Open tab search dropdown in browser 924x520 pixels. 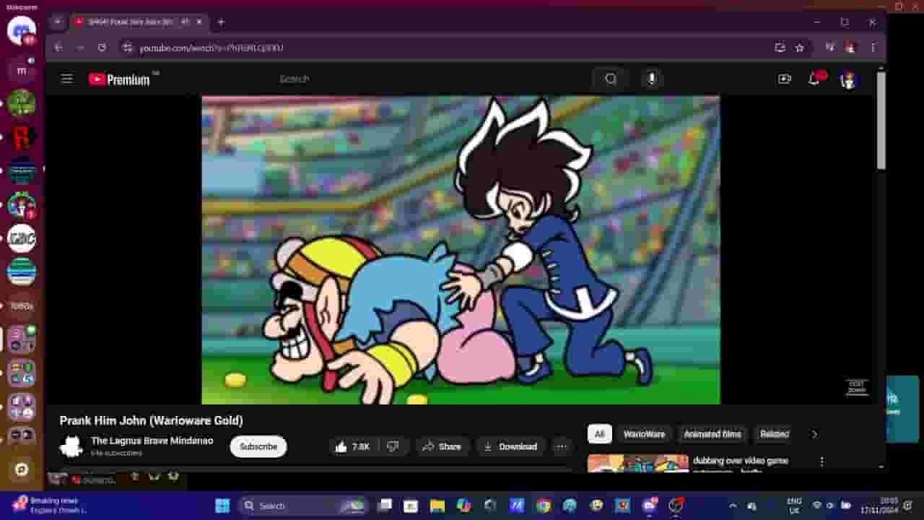pos(58,22)
